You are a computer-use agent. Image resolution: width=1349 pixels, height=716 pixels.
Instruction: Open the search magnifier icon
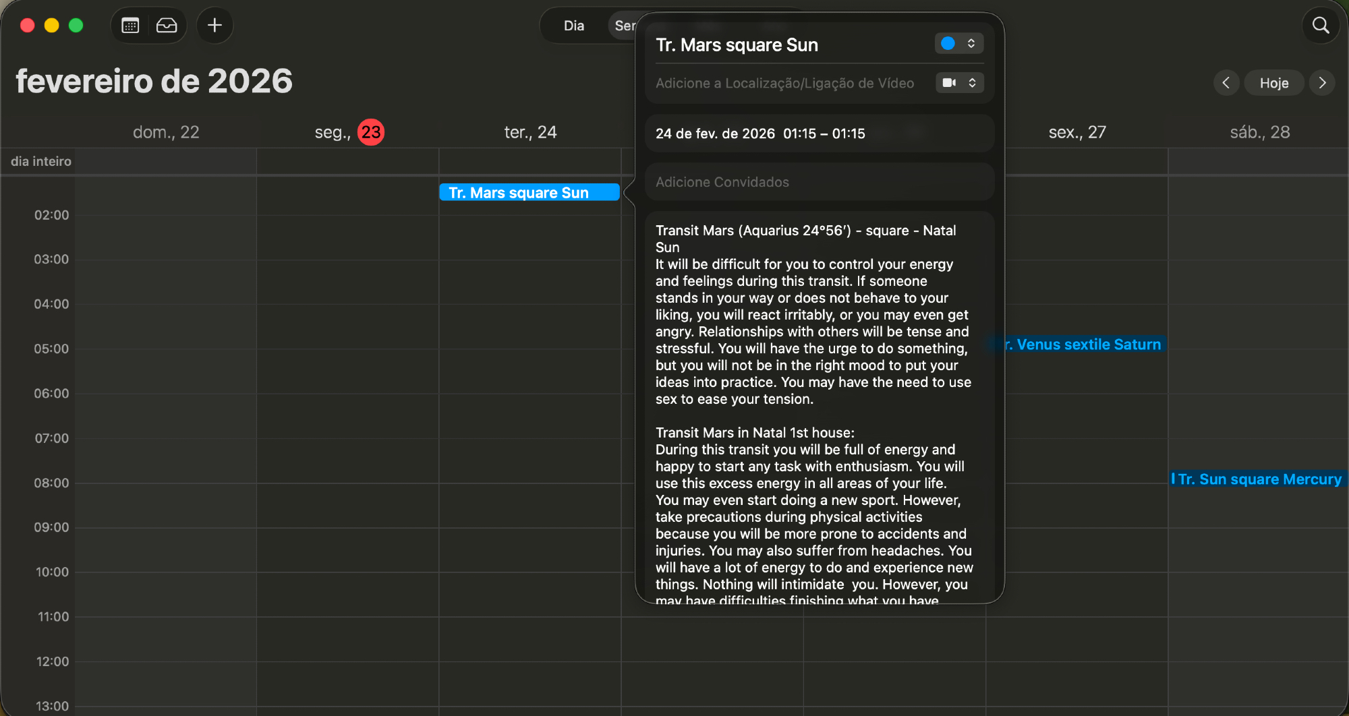click(x=1320, y=26)
